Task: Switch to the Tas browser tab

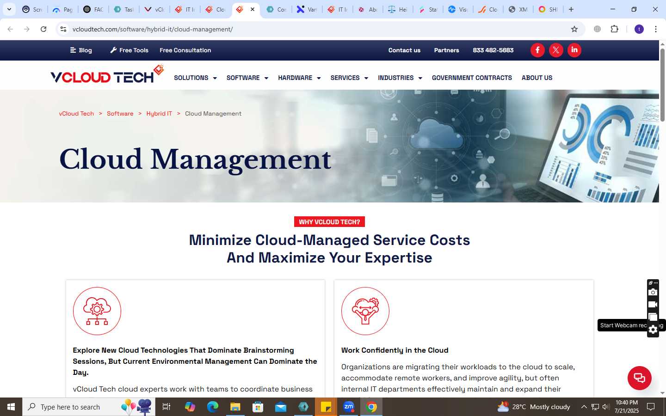Action: [124, 9]
